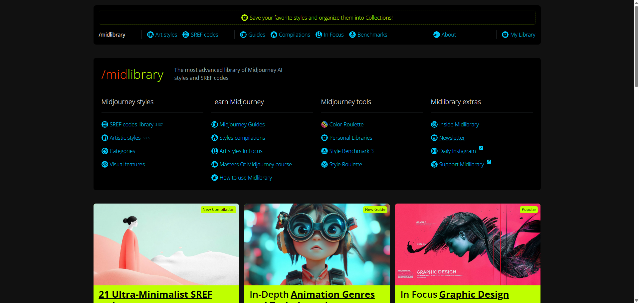The image size is (639, 303).
Task: Open the Midjourney Guides link
Action: click(238, 124)
